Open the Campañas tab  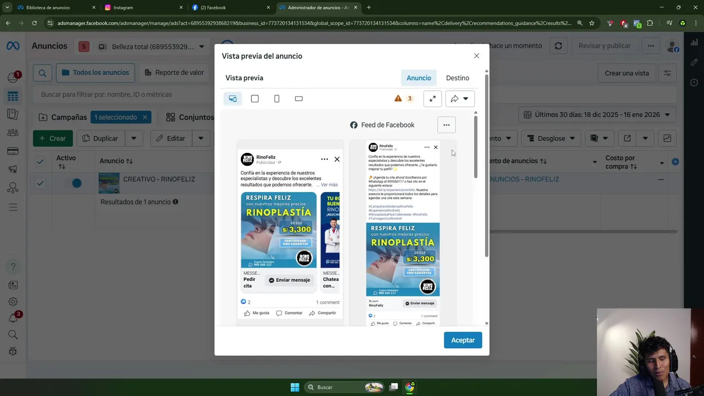(x=63, y=117)
